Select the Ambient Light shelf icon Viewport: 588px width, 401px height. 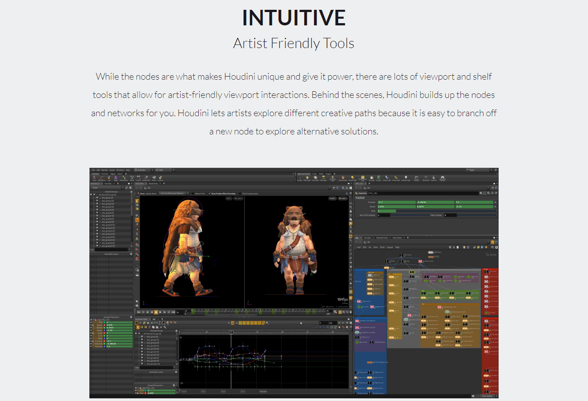point(406,178)
